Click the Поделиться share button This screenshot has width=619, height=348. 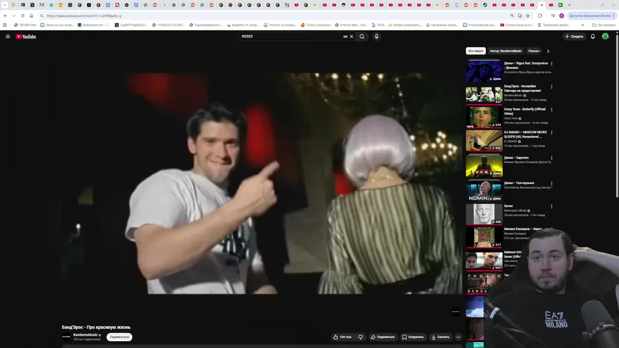click(x=383, y=337)
